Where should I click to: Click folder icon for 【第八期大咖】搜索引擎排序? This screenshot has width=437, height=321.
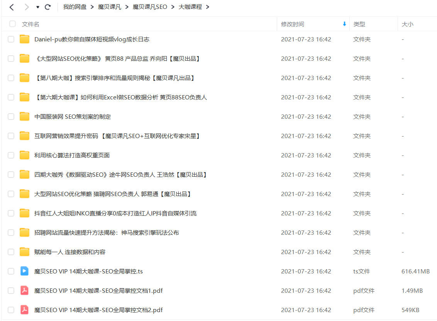click(25, 78)
